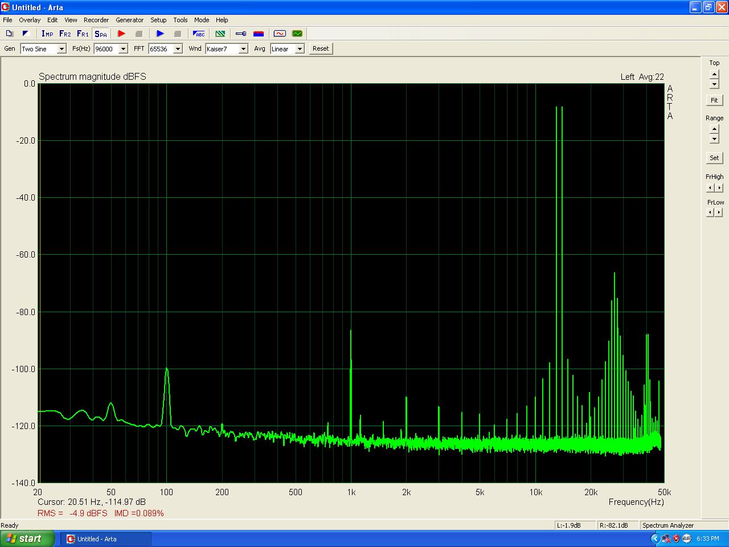Lower the graph Top level with down arrow
Image resolution: width=729 pixels, height=547 pixels.
[714, 84]
